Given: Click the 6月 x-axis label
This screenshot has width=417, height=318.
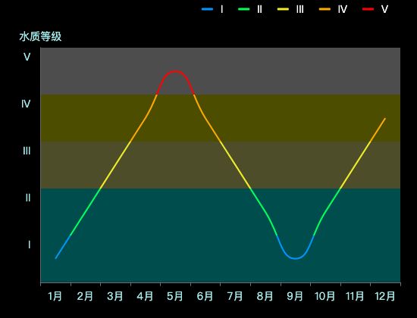Looking at the screenshot, I should click(205, 296).
